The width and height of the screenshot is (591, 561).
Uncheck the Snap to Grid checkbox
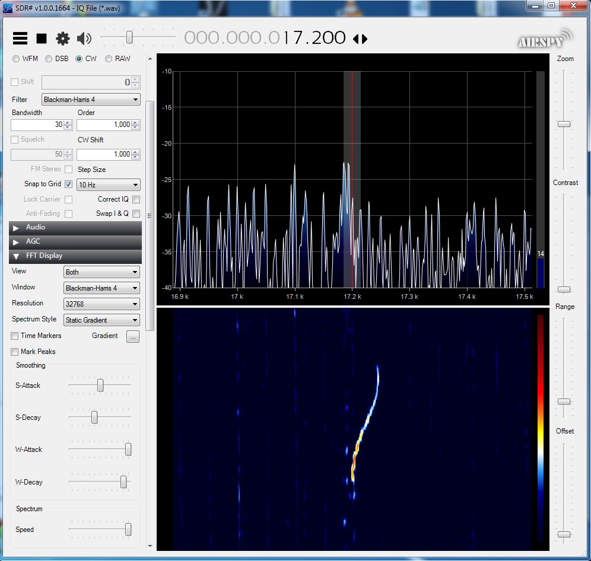[69, 184]
